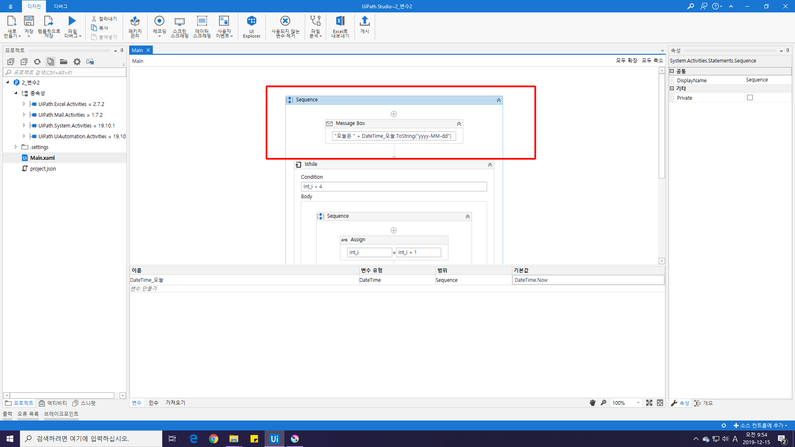Click project settings gear icon
The image size is (795, 447).
click(77, 62)
